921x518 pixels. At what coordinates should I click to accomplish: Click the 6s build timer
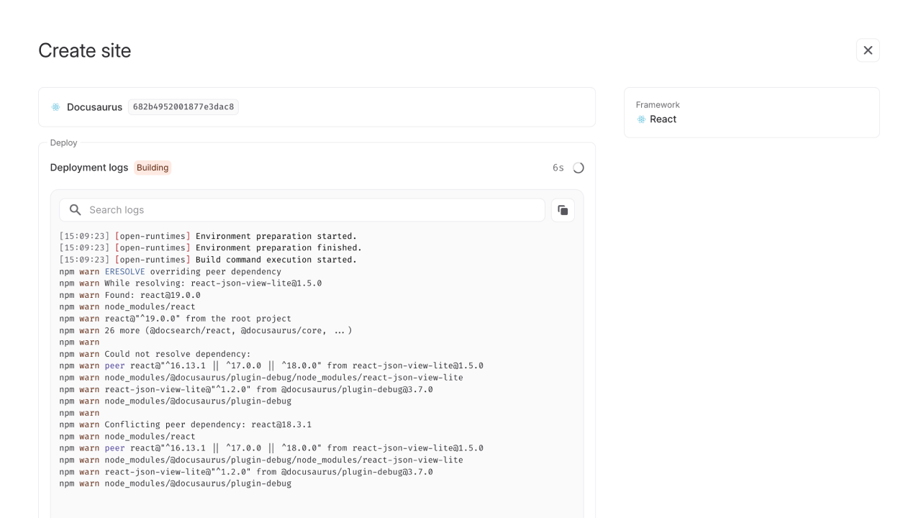point(558,168)
